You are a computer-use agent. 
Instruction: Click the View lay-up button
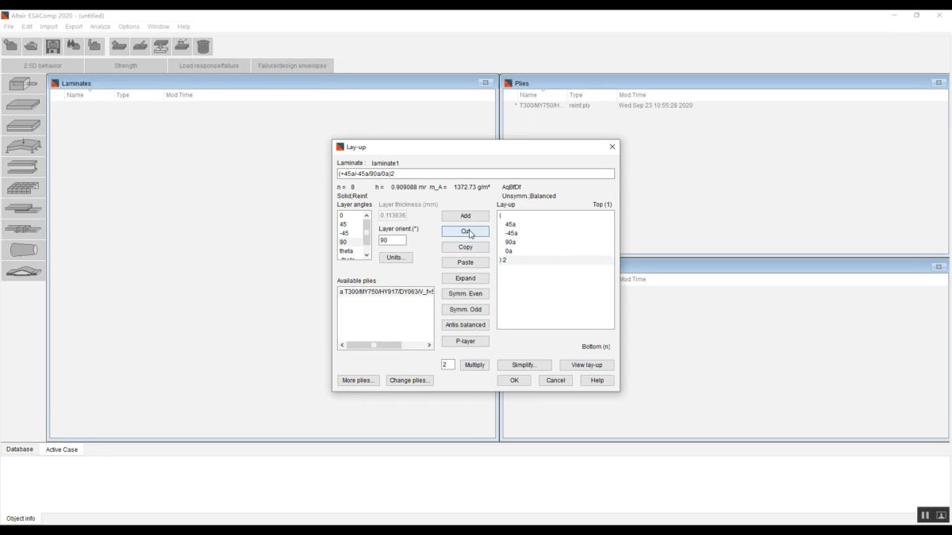click(x=587, y=365)
